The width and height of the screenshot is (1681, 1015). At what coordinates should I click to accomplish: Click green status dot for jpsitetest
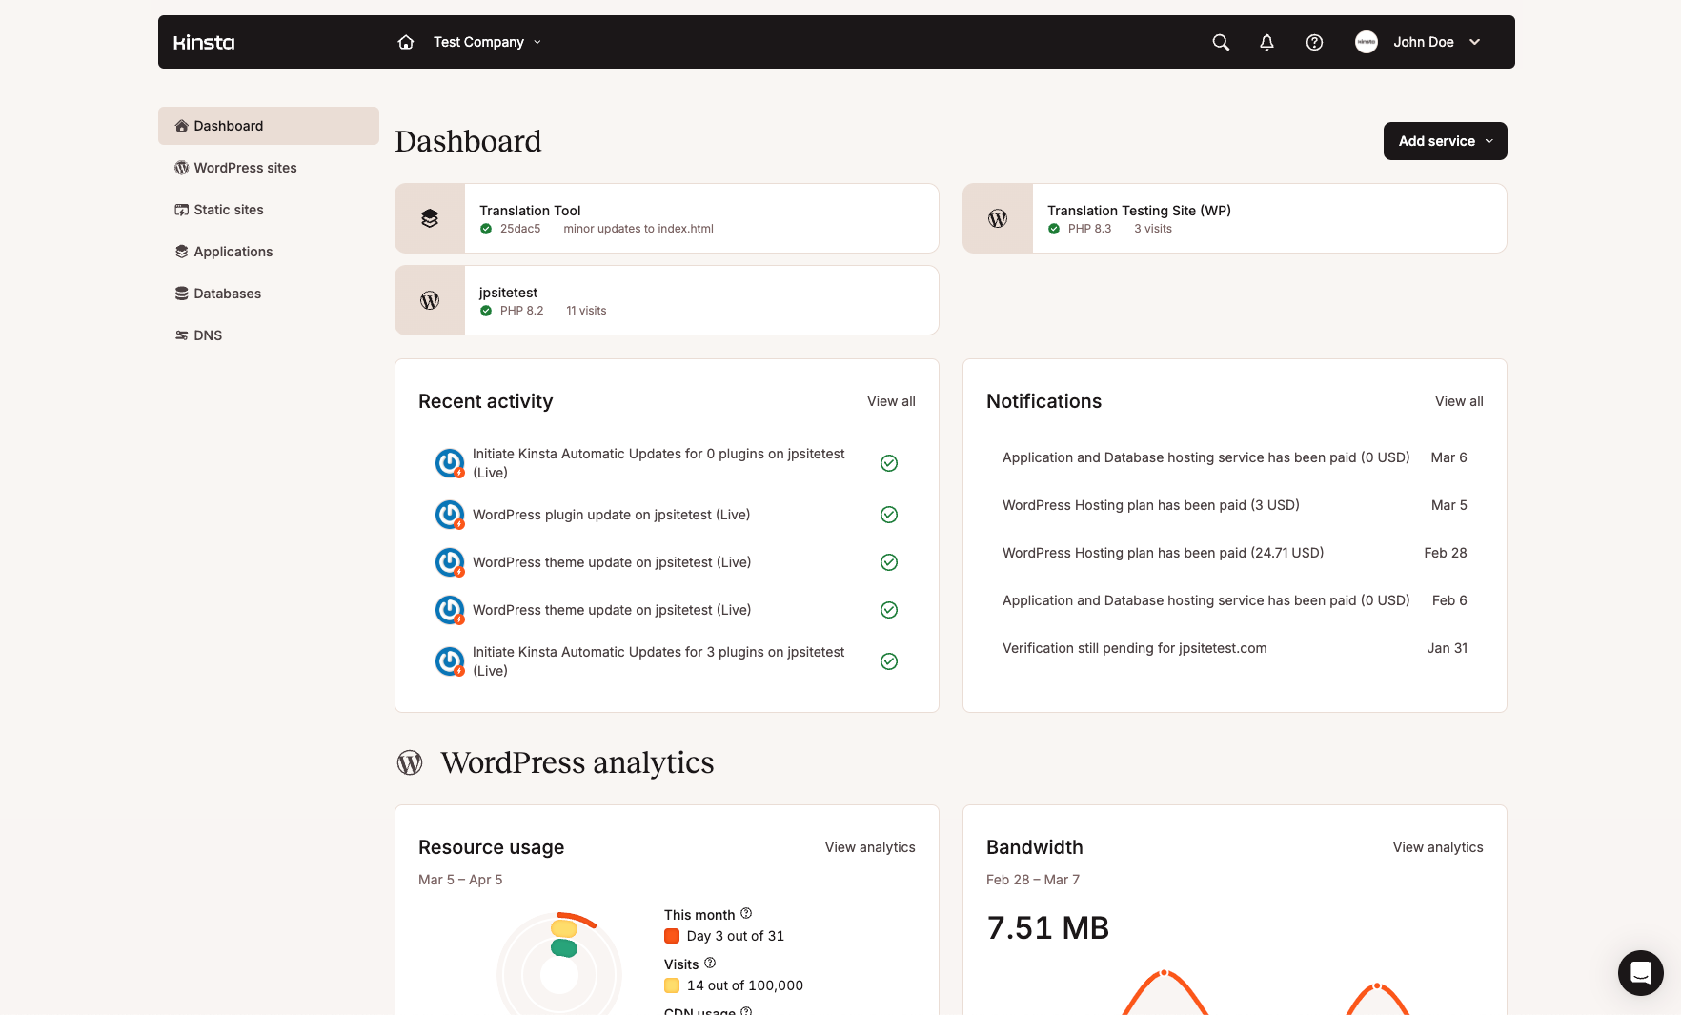click(x=486, y=311)
